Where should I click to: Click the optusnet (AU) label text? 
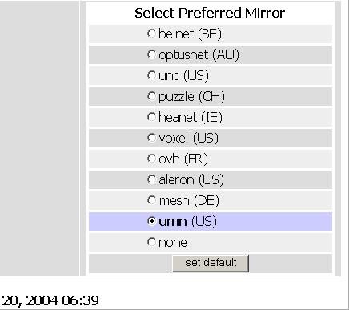[199, 54]
